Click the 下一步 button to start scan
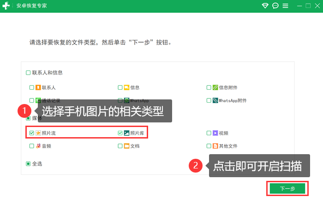The height and width of the screenshot is (214, 323). 287,189
